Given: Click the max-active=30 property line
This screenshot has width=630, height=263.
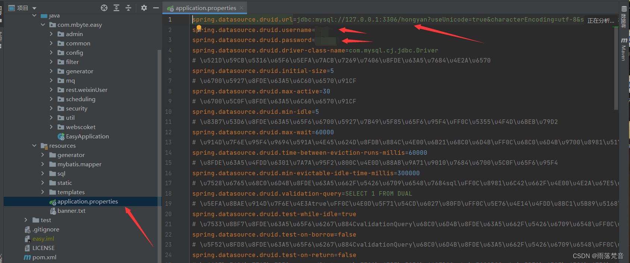Looking at the screenshot, I should coord(261,91).
